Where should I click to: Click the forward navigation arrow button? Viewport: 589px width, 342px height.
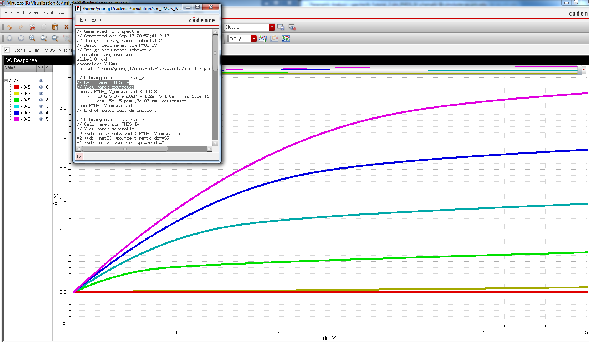point(21,38)
